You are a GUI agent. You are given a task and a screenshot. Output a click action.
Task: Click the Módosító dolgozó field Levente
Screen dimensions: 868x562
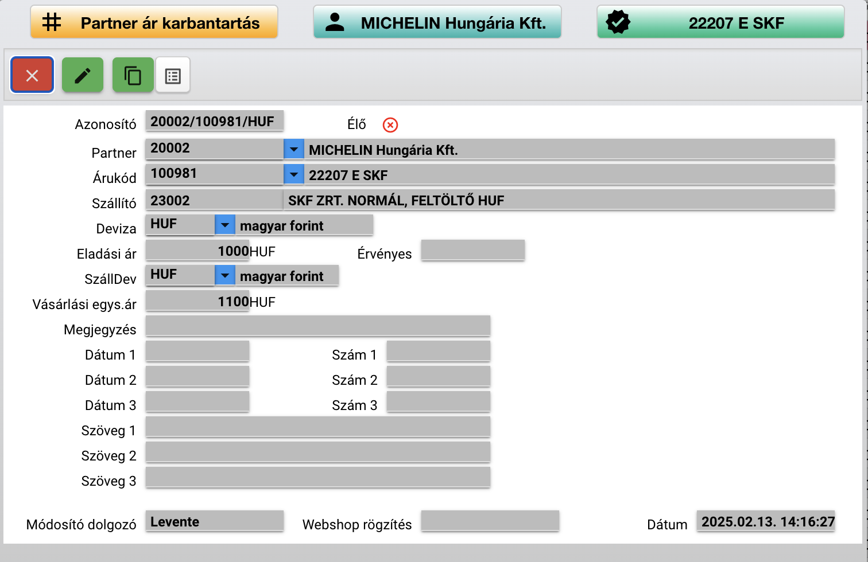pos(215,521)
